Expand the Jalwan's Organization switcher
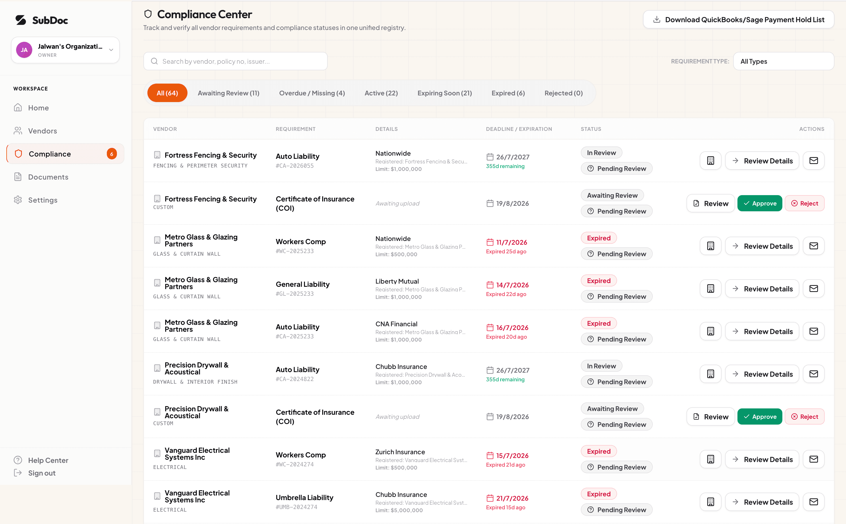The width and height of the screenshot is (846, 524). (x=65, y=50)
